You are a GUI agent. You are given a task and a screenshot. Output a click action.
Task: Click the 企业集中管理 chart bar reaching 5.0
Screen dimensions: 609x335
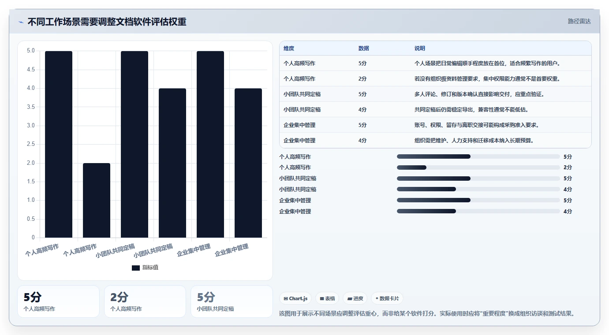pos(210,144)
